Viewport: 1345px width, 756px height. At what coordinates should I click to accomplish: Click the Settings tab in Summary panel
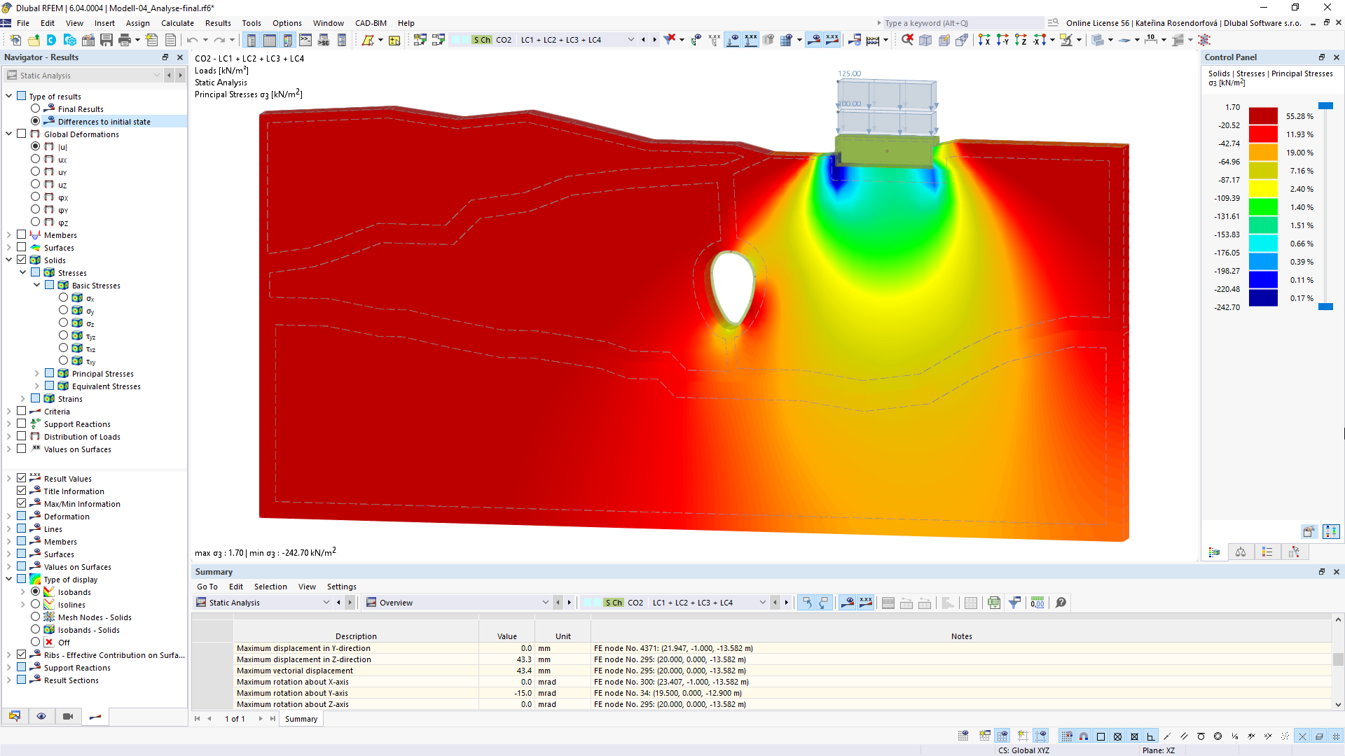click(x=340, y=586)
